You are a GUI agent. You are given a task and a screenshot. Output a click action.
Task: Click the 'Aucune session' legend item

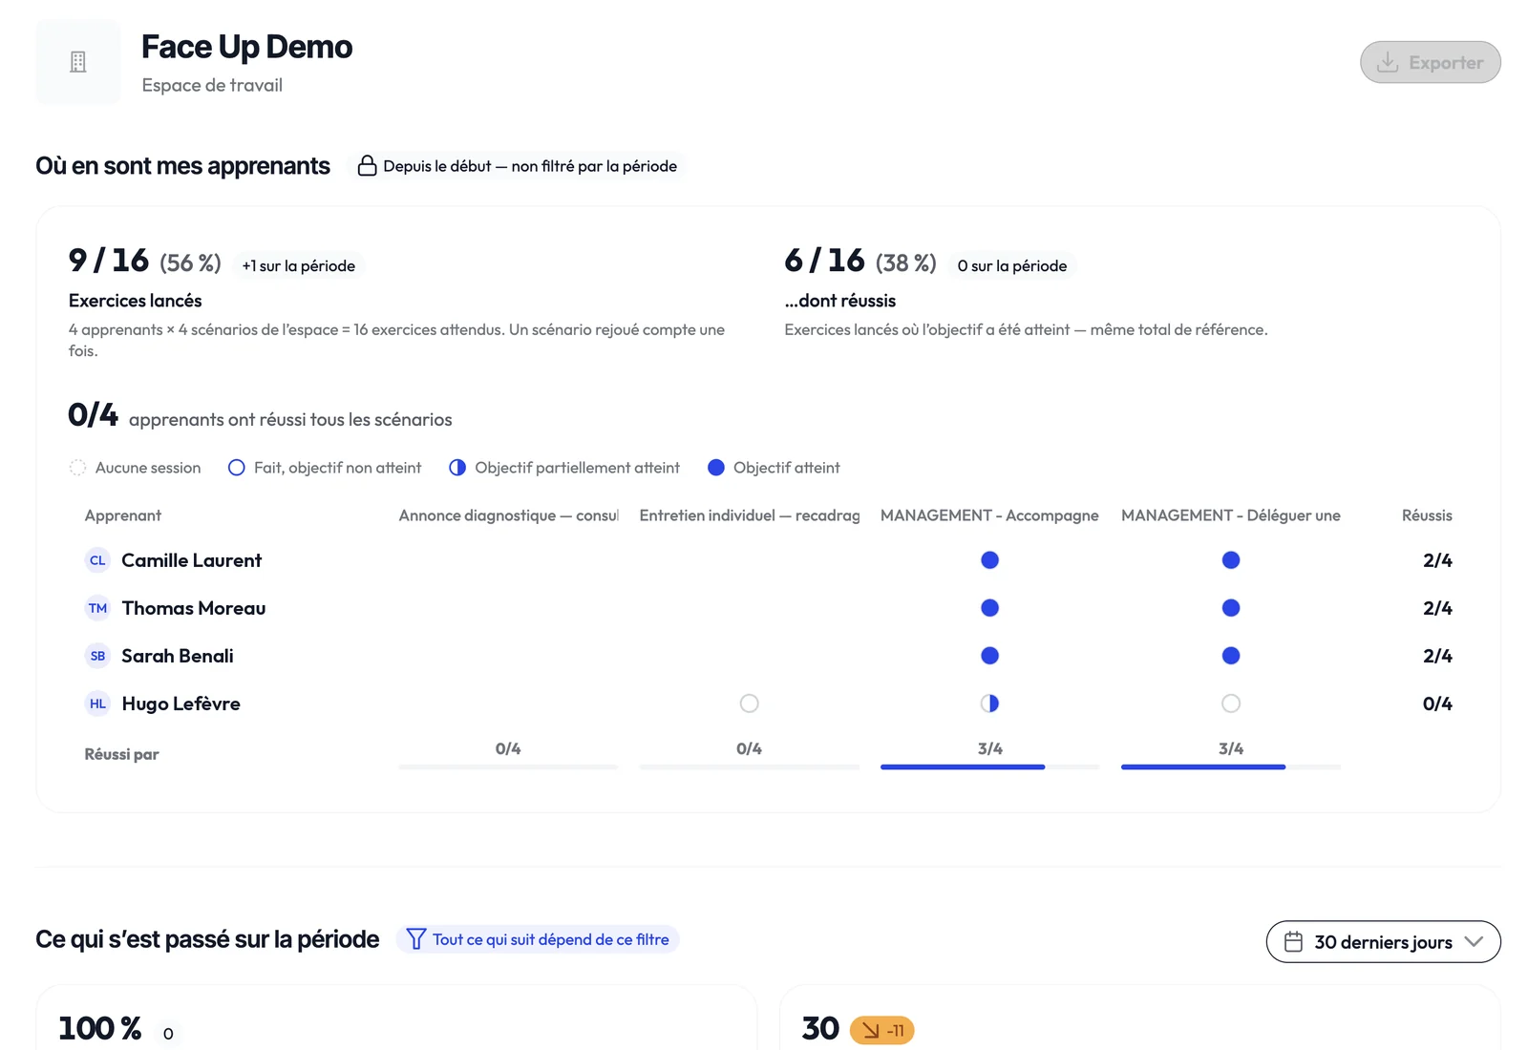pos(135,468)
